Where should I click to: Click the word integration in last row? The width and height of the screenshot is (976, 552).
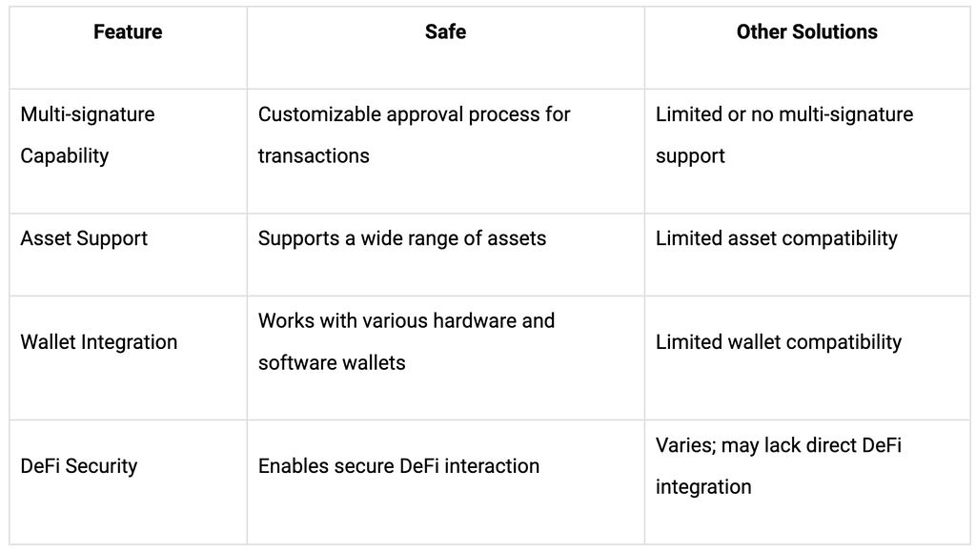click(703, 486)
